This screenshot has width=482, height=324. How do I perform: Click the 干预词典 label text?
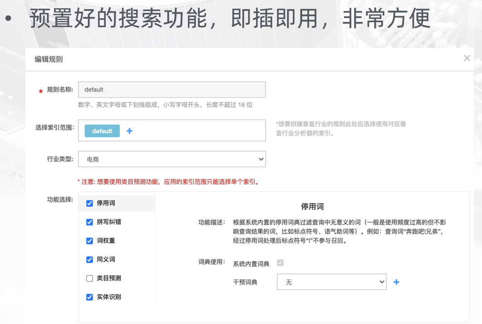click(x=245, y=282)
